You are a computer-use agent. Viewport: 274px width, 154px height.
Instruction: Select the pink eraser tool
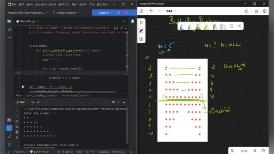tap(215, 27)
